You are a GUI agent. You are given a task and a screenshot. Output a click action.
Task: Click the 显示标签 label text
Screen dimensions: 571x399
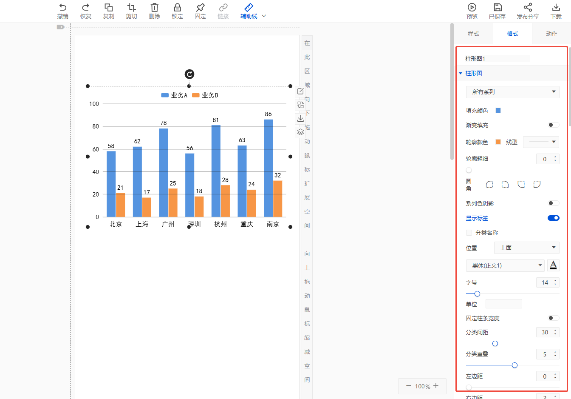477,218
